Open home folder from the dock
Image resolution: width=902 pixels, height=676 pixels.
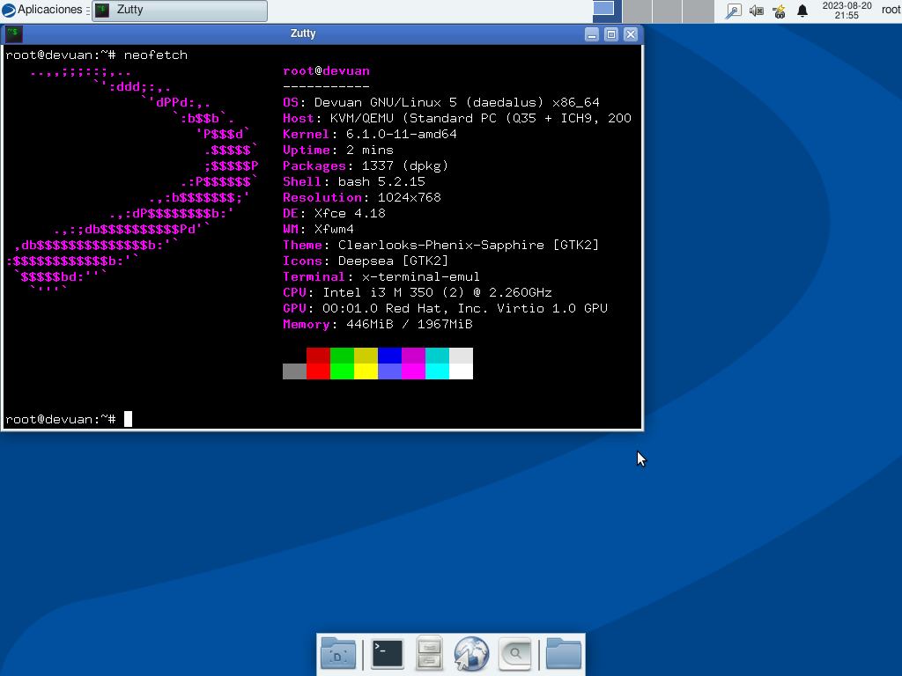(x=563, y=654)
